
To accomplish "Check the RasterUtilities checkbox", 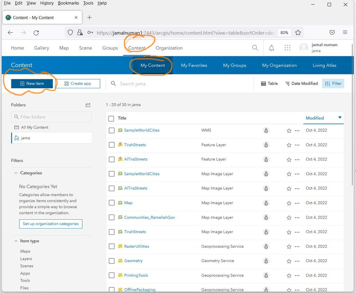I will [x=112, y=246].
